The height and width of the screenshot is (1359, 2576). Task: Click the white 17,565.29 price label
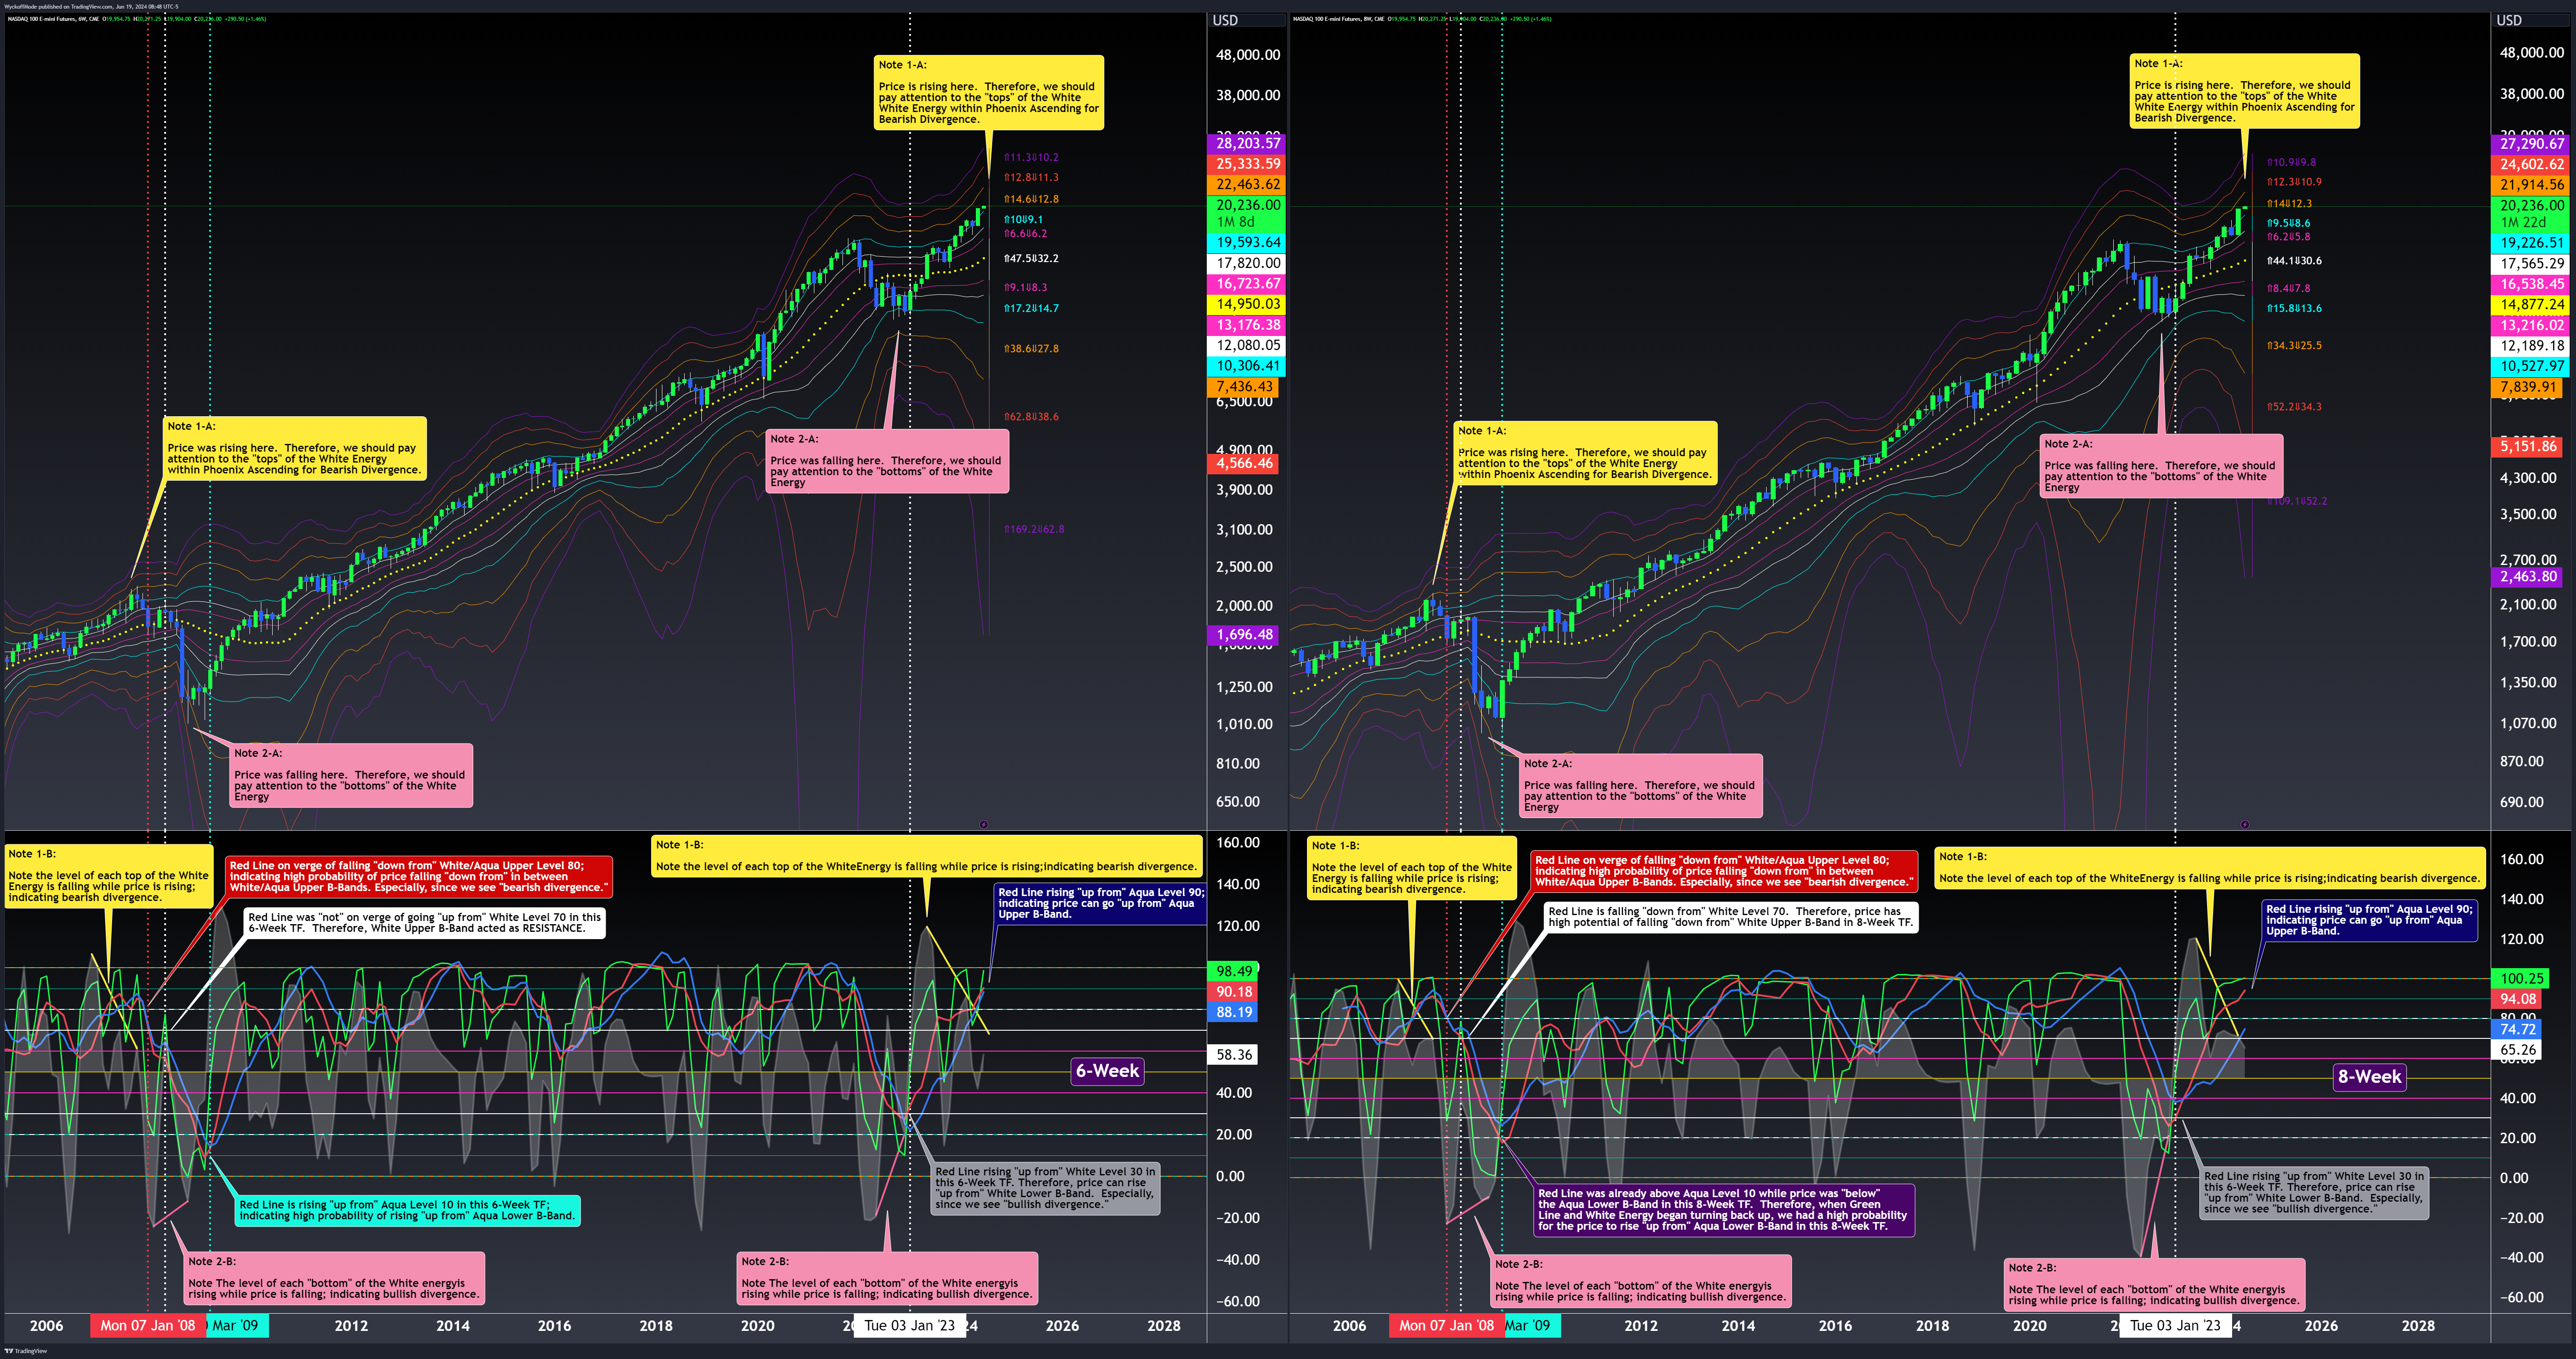2531,264
